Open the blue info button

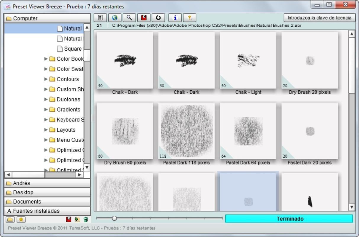pyautogui.click(x=175, y=18)
